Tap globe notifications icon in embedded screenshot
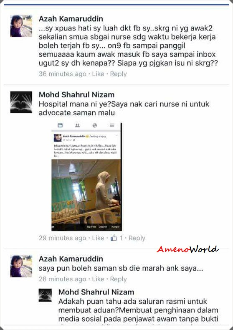 point(95,125)
